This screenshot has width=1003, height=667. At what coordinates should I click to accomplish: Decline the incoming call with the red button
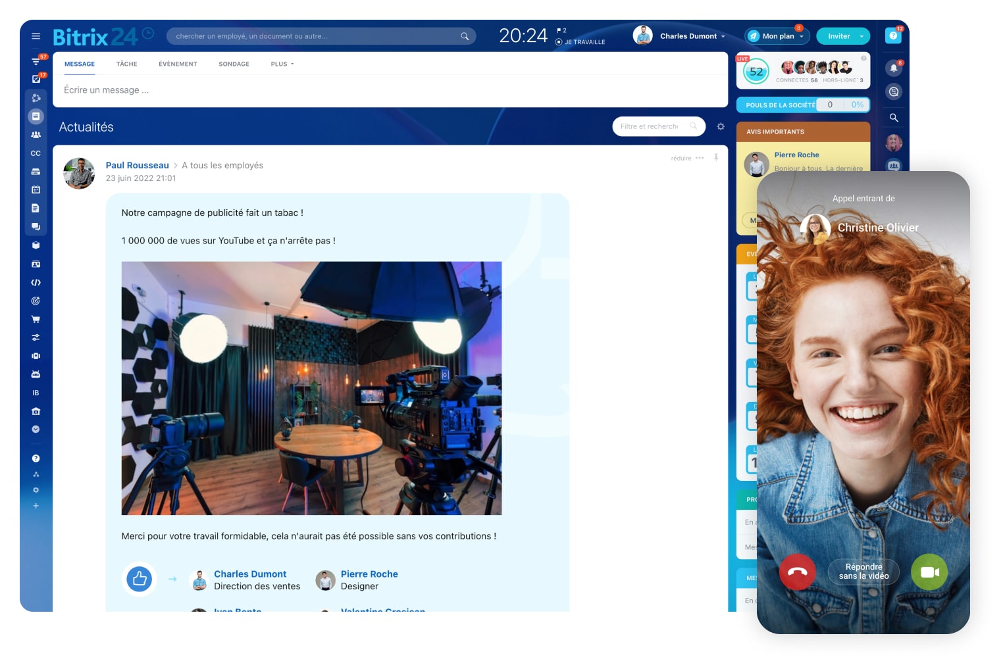(x=797, y=572)
